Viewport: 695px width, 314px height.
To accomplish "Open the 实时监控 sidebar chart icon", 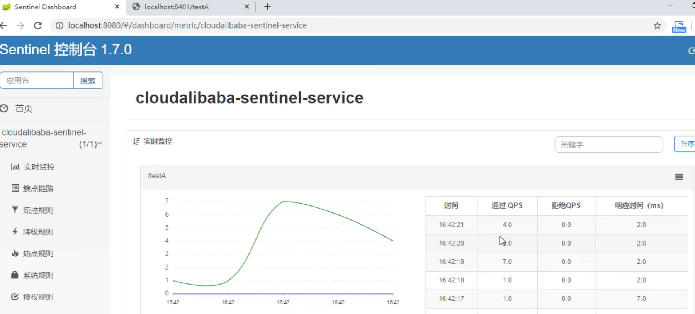I will [x=15, y=167].
